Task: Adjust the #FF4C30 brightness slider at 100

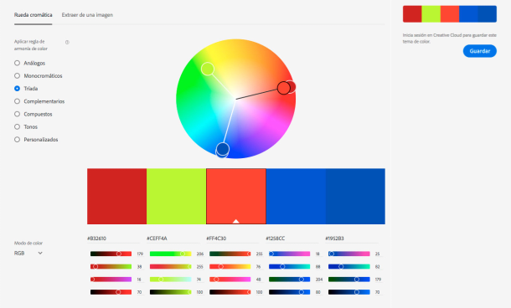Action: tap(230, 292)
